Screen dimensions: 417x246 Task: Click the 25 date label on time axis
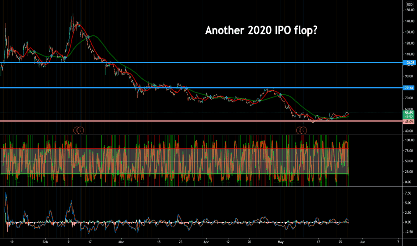coord(340,242)
